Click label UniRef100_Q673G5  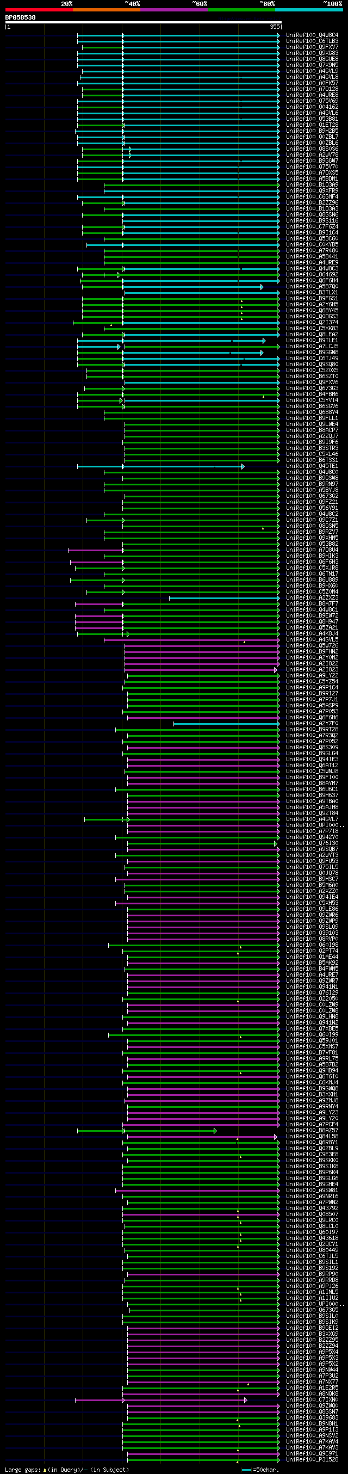coord(312,1310)
